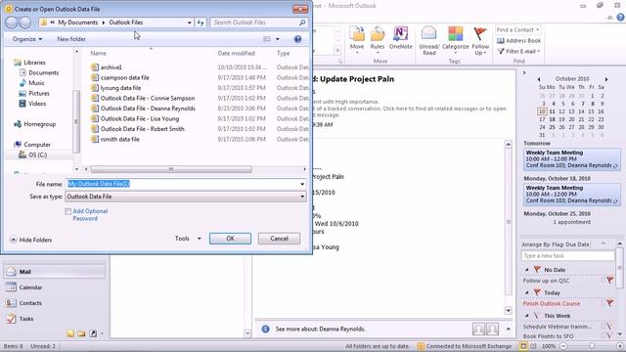Image resolution: width=626 pixels, height=352 pixels.
Task: Click the Search Outlook Files box
Action: [x=254, y=22]
